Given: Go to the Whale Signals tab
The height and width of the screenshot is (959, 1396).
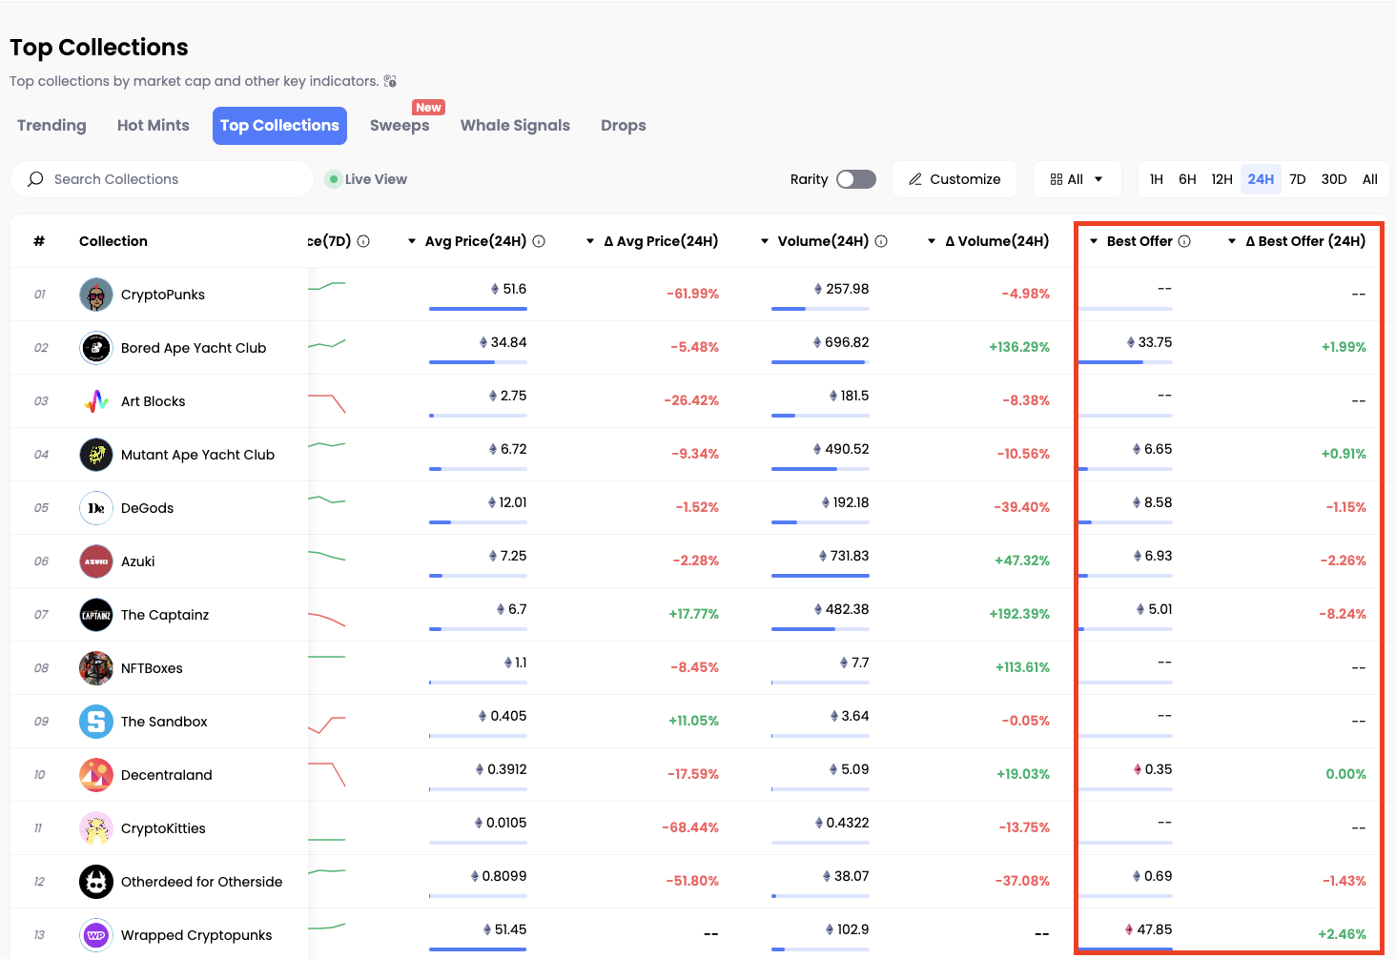Looking at the screenshot, I should tap(515, 126).
